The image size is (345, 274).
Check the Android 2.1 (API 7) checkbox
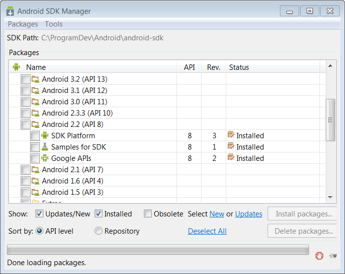26,170
